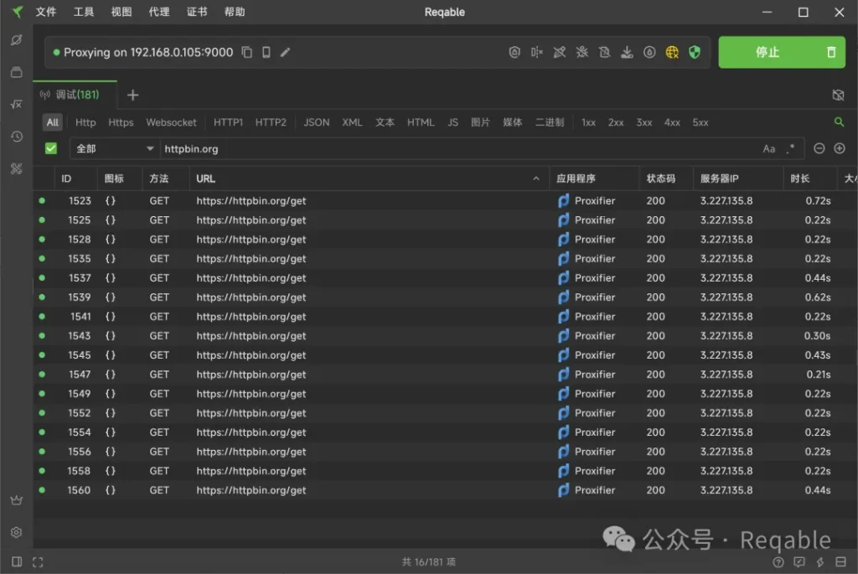Toggle layout icon at status bar right end
858x574 pixels.
pyautogui.click(x=841, y=562)
